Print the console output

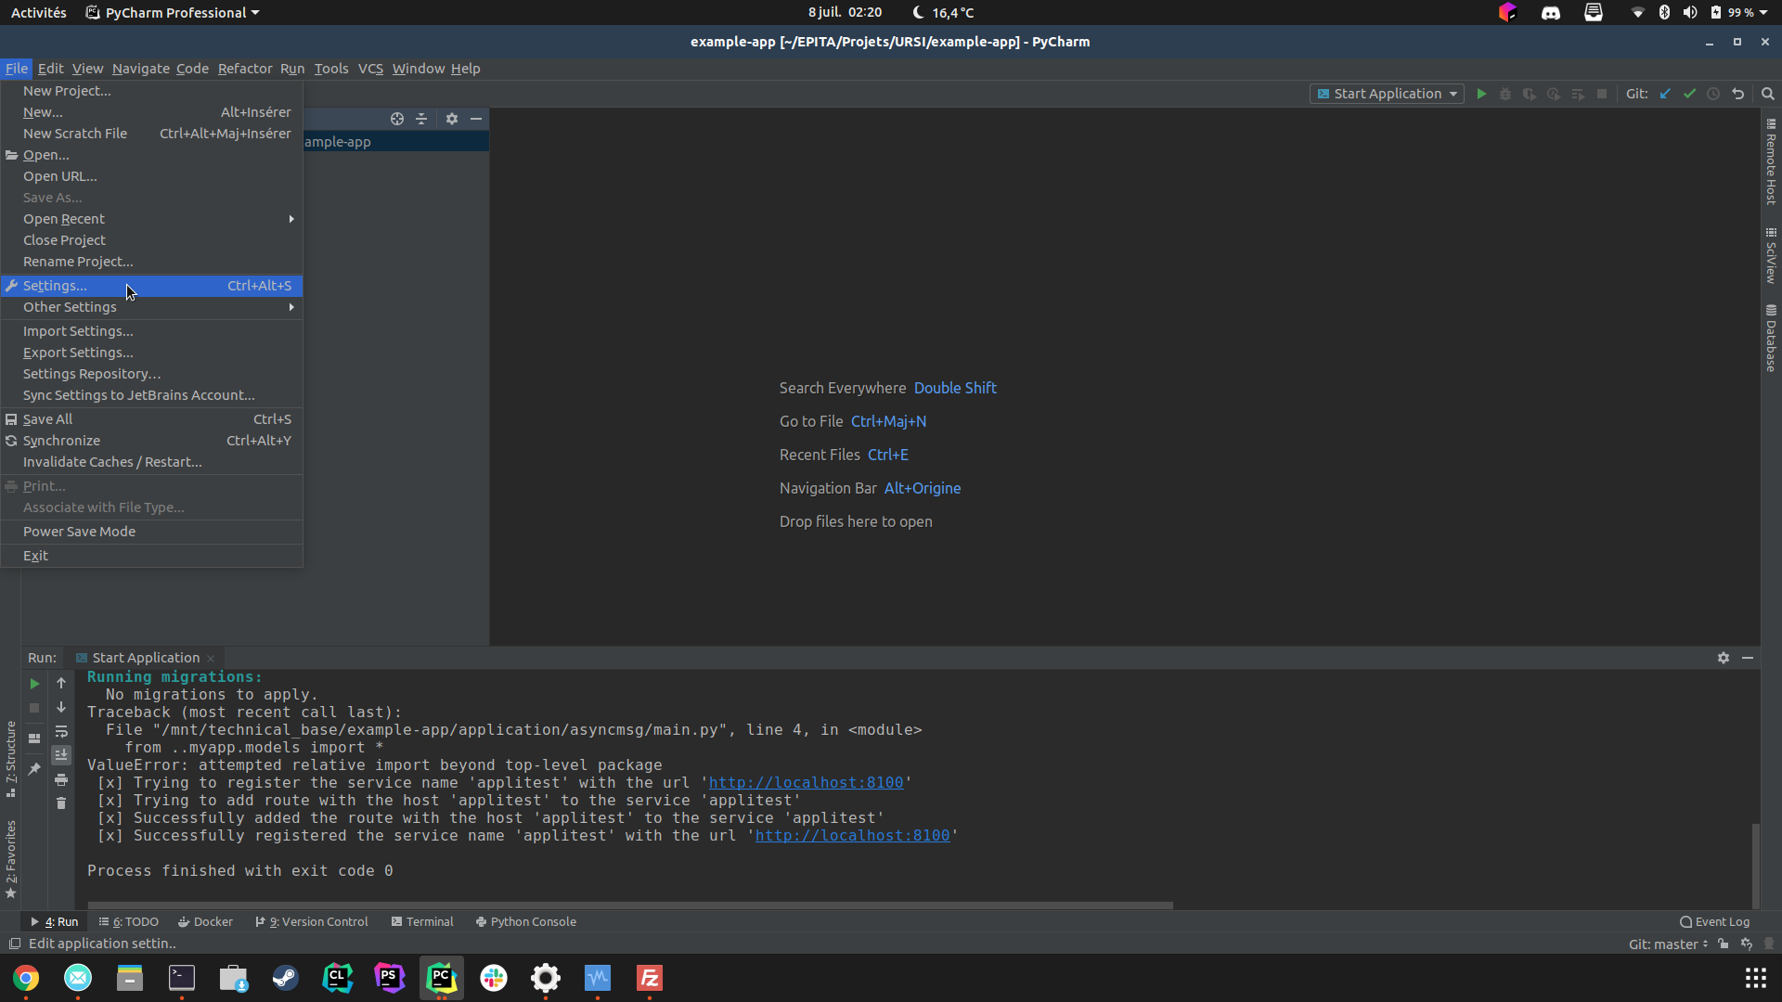click(61, 780)
